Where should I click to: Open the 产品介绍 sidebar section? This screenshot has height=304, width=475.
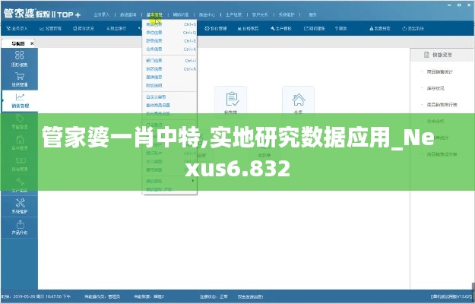20,227
